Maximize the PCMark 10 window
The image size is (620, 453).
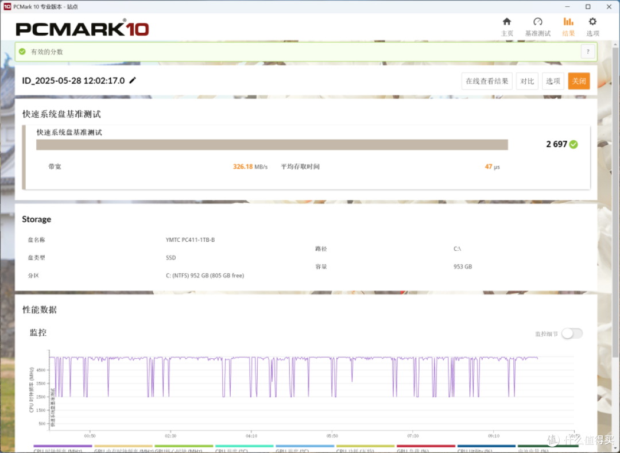click(x=588, y=6)
